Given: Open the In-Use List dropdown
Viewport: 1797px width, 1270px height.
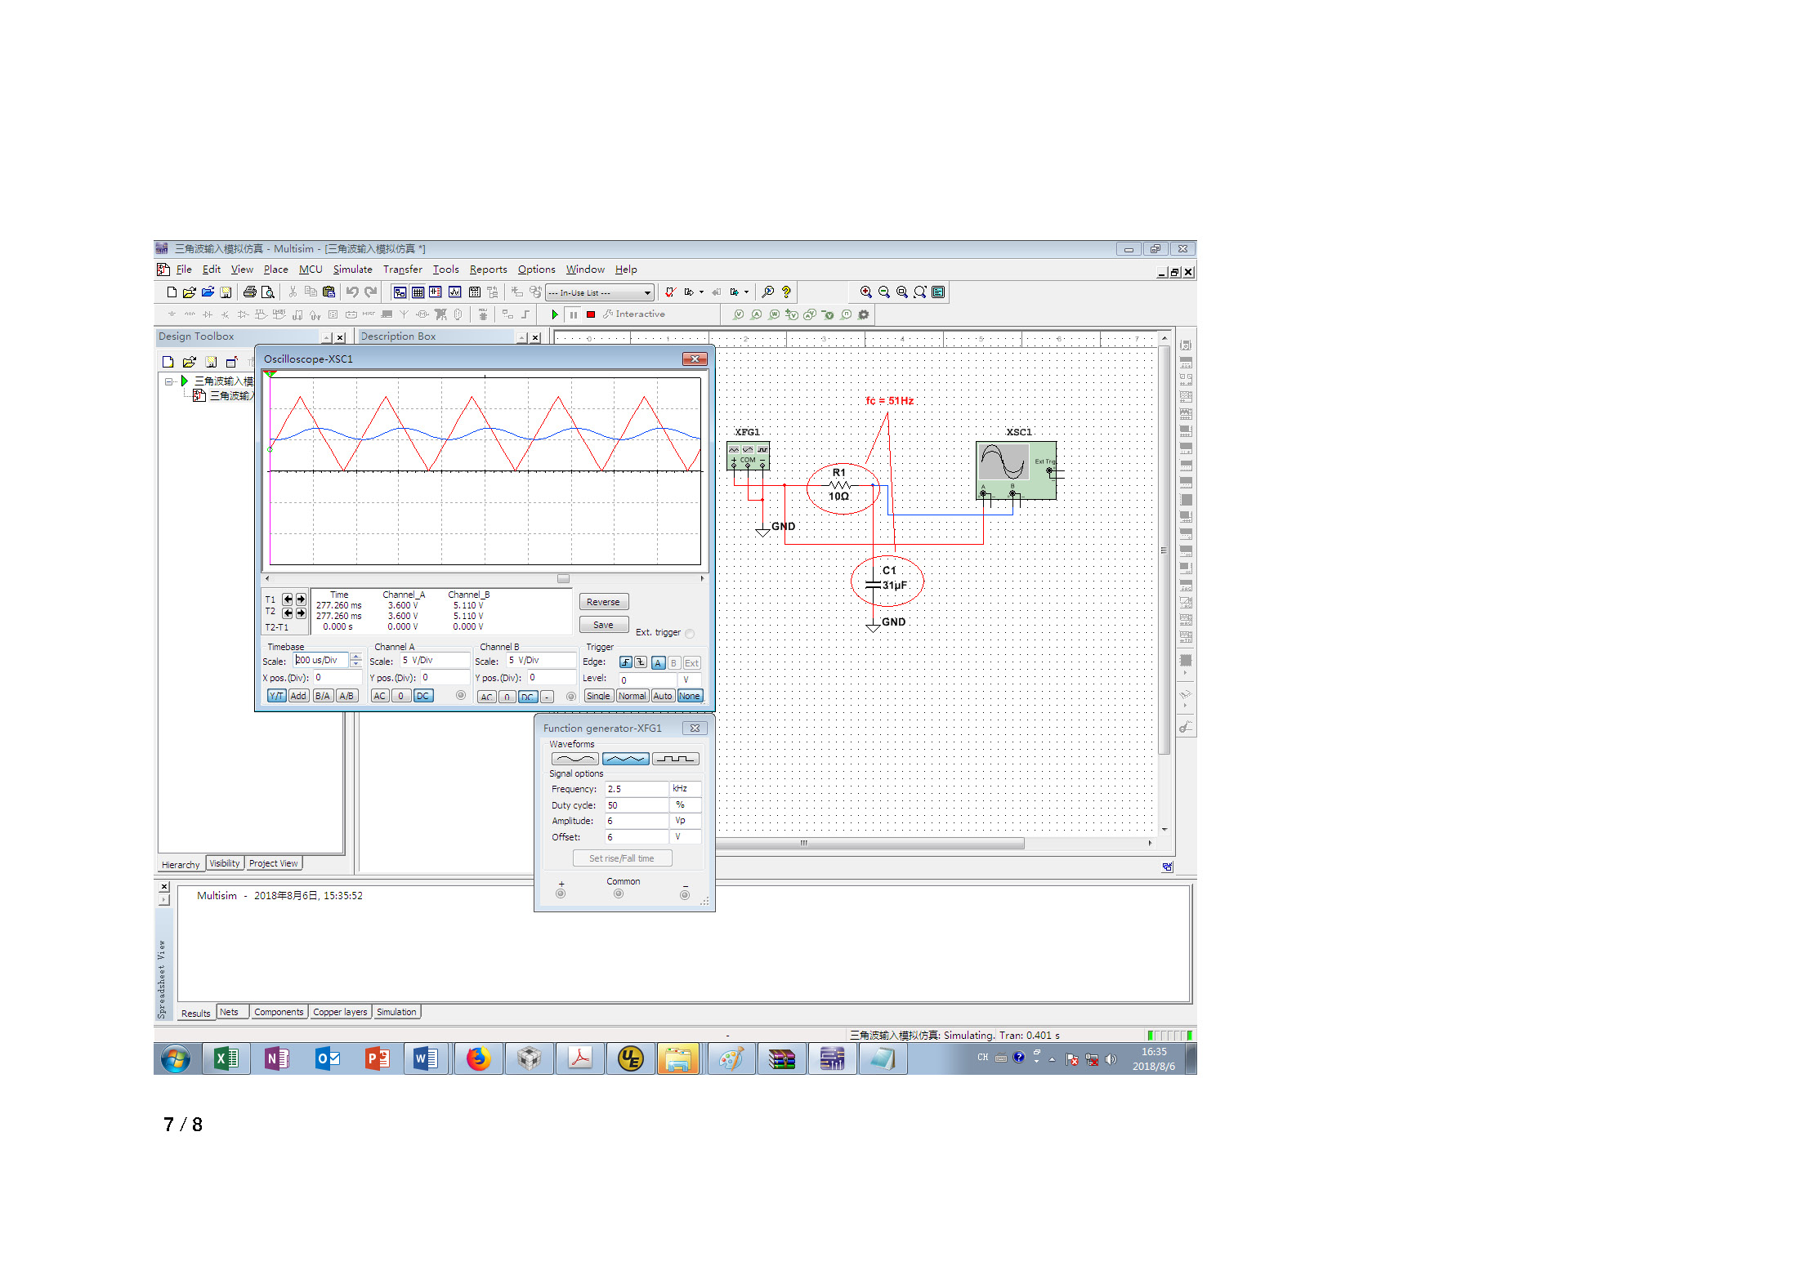Looking at the screenshot, I should pyautogui.click(x=647, y=292).
